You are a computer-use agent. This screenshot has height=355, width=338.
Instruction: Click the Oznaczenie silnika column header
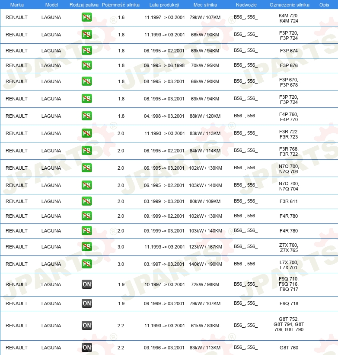tap(290, 5)
